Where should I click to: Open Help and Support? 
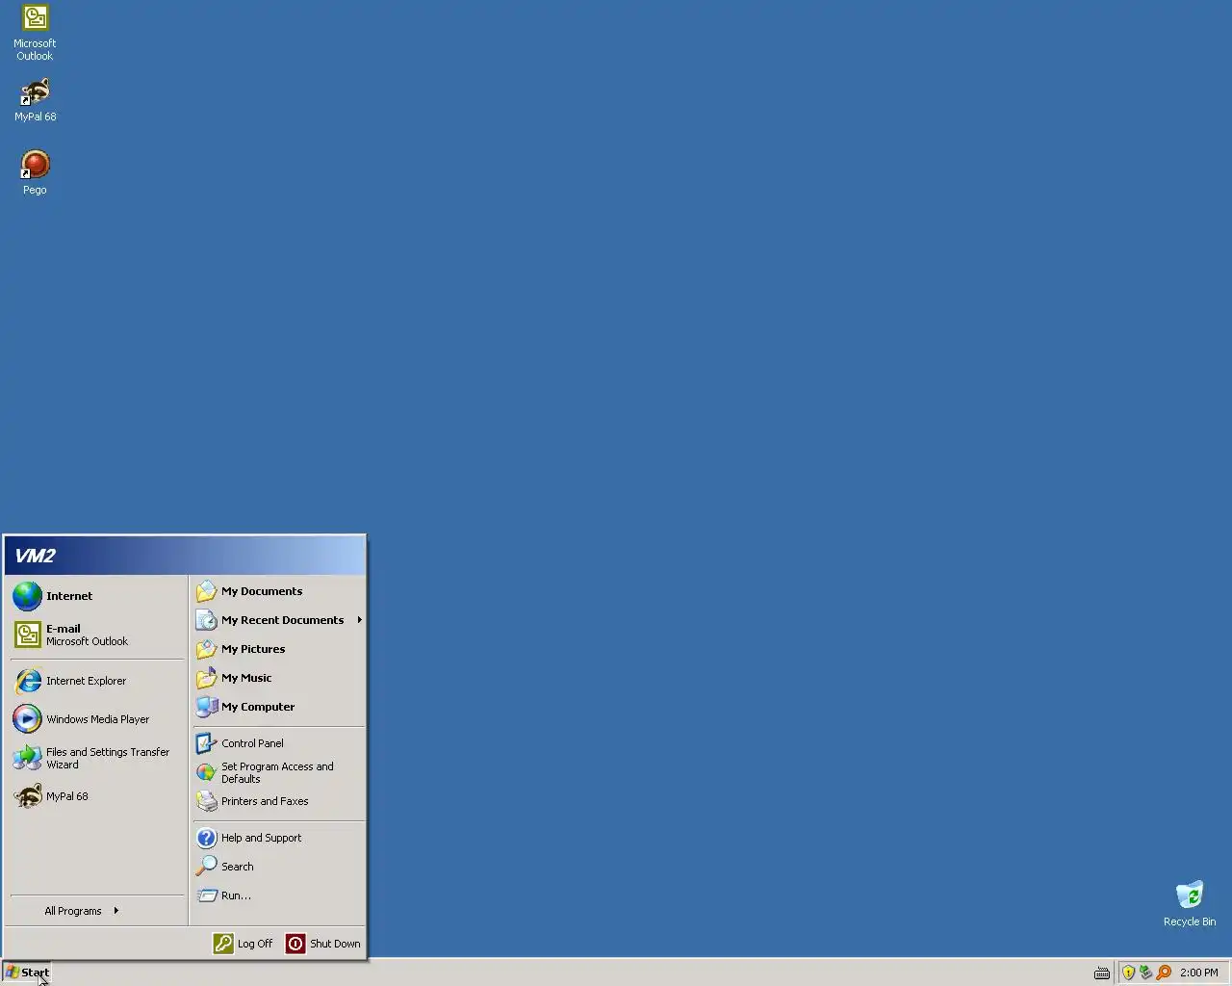(278, 838)
